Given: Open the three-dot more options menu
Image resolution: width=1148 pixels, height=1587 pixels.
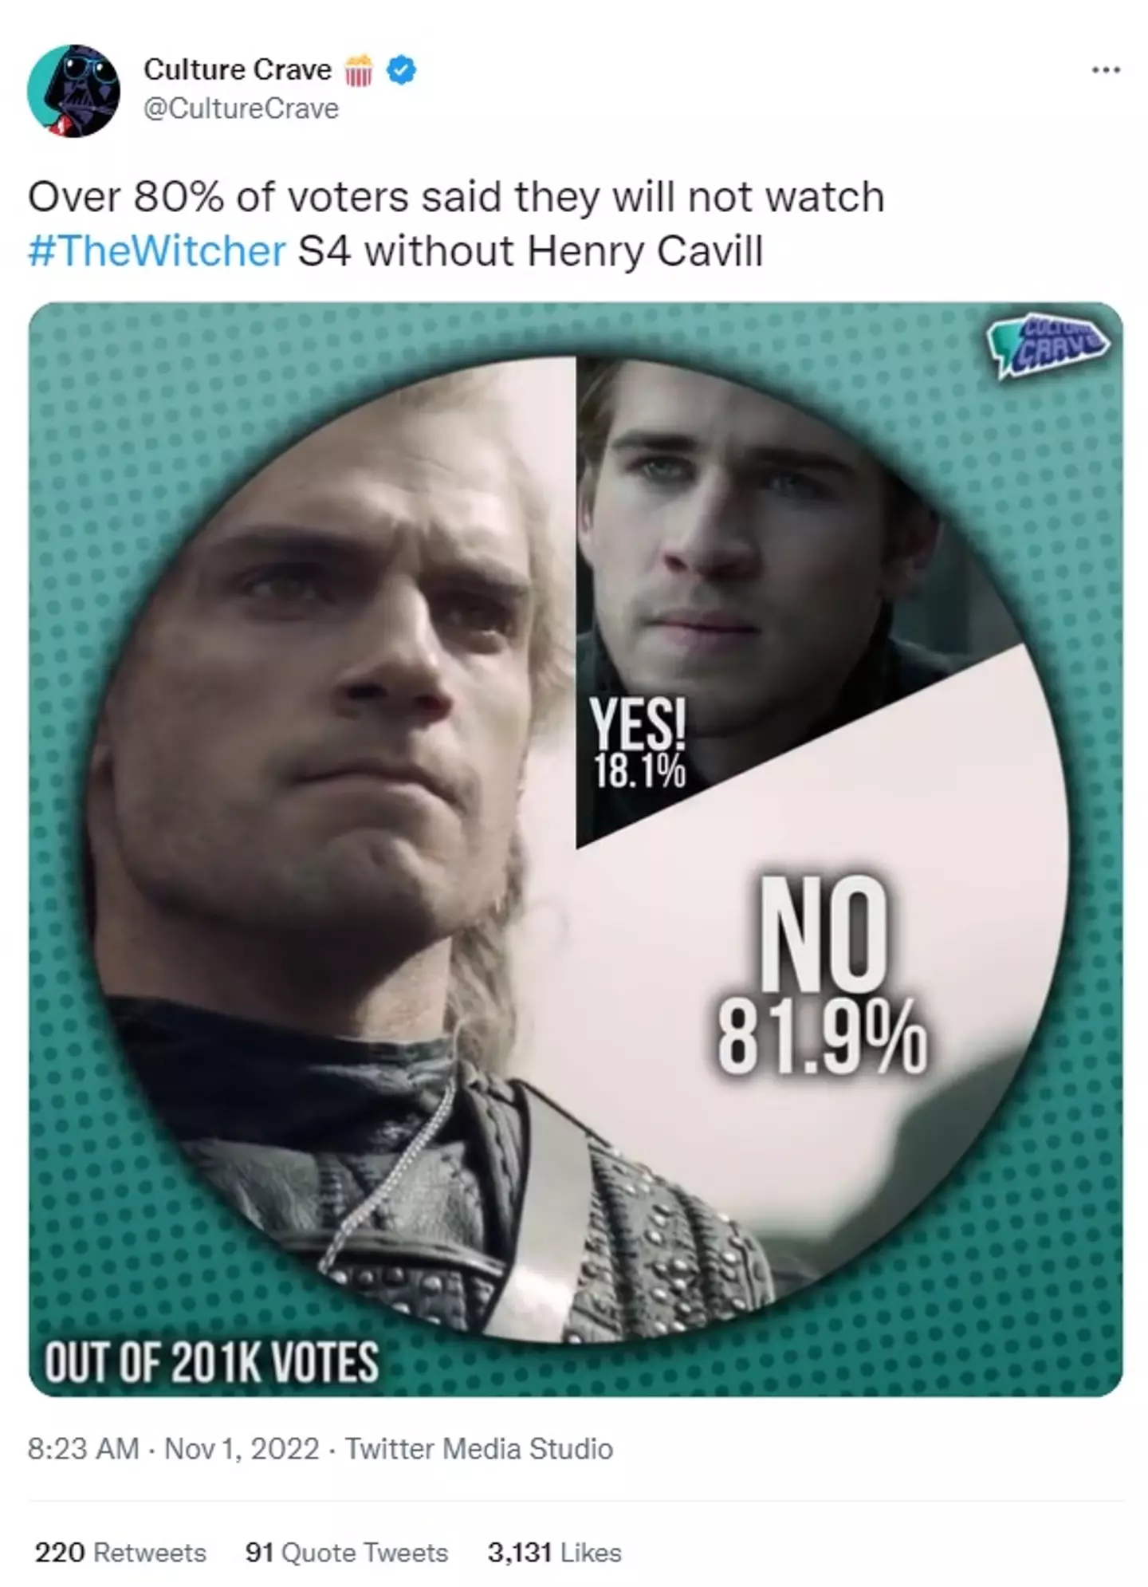Looking at the screenshot, I should (1106, 71).
